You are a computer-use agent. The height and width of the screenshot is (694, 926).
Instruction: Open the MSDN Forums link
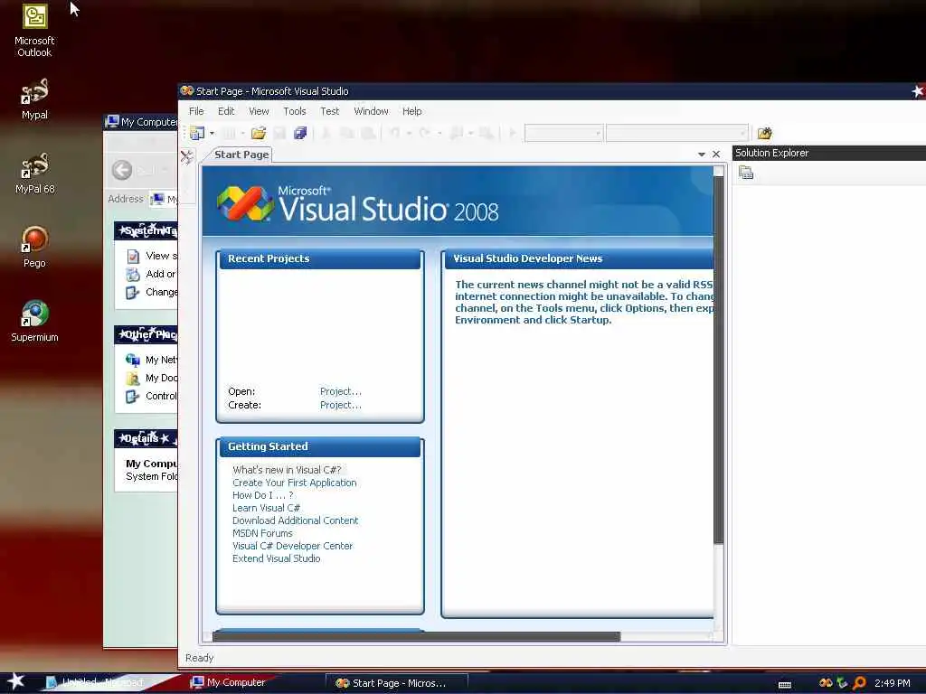pyautogui.click(x=262, y=533)
